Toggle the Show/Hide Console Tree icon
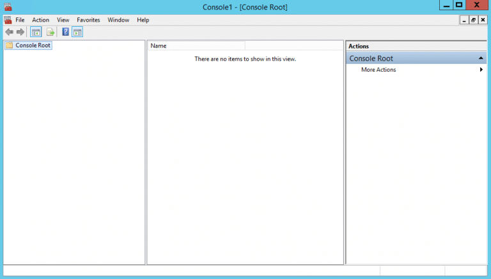Screen dimensions: 491x279 coord(36,32)
